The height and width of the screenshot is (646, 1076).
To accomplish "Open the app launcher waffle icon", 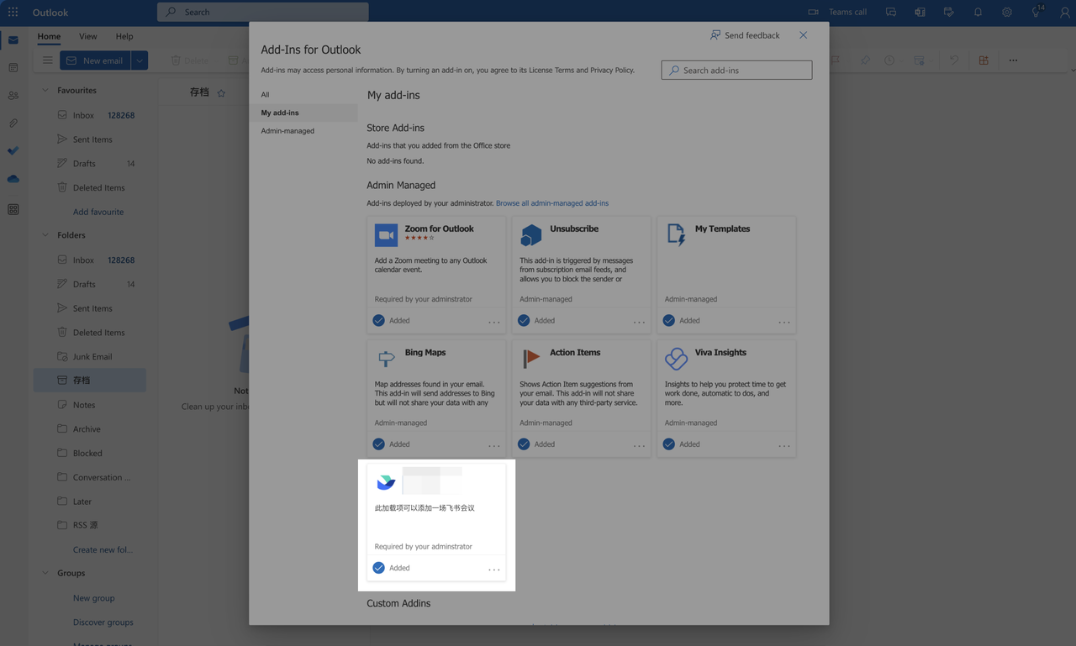I will point(13,12).
